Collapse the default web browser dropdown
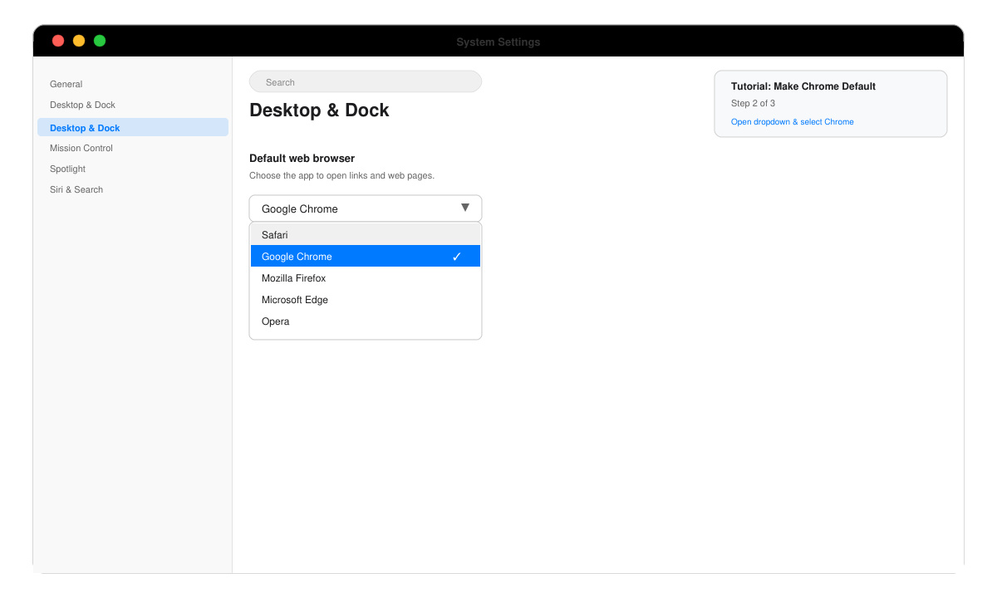The image size is (997, 598). pyautogui.click(x=366, y=208)
